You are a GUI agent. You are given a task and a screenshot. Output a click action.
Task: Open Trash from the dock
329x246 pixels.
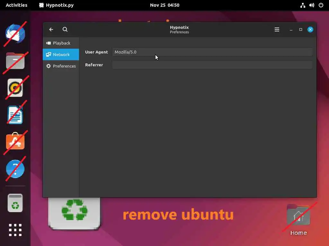click(15, 203)
